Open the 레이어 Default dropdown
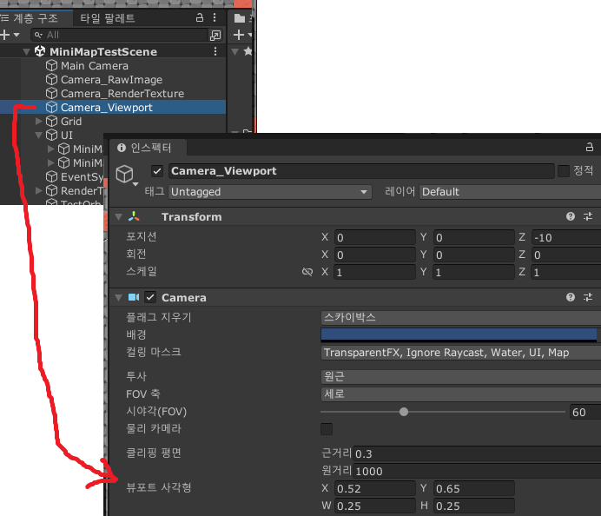This screenshot has width=601, height=516. [511, 192]
